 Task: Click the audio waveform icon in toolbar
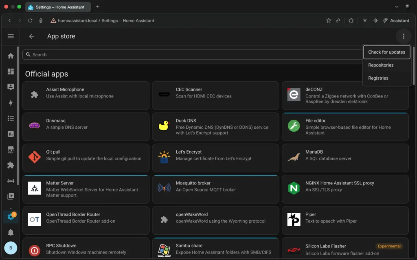click(x=375, y=20)
